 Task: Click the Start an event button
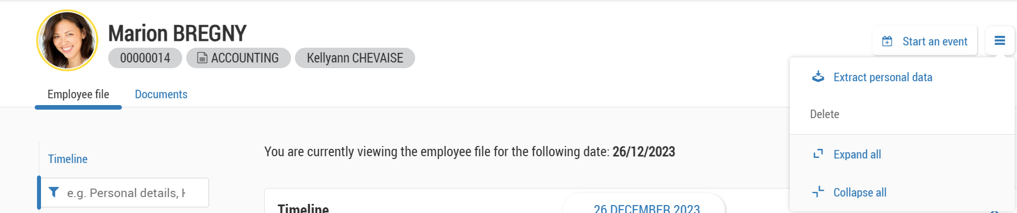(925, 41)
